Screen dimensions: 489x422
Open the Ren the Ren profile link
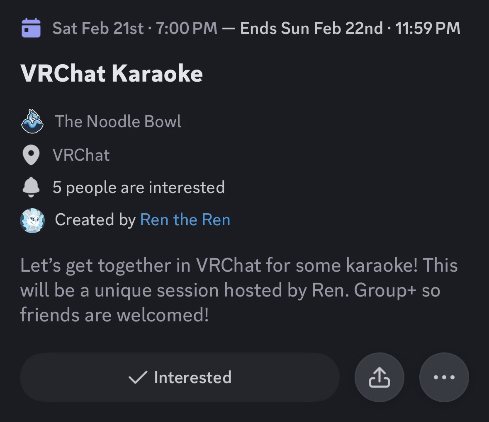click(x=185, y=220)
